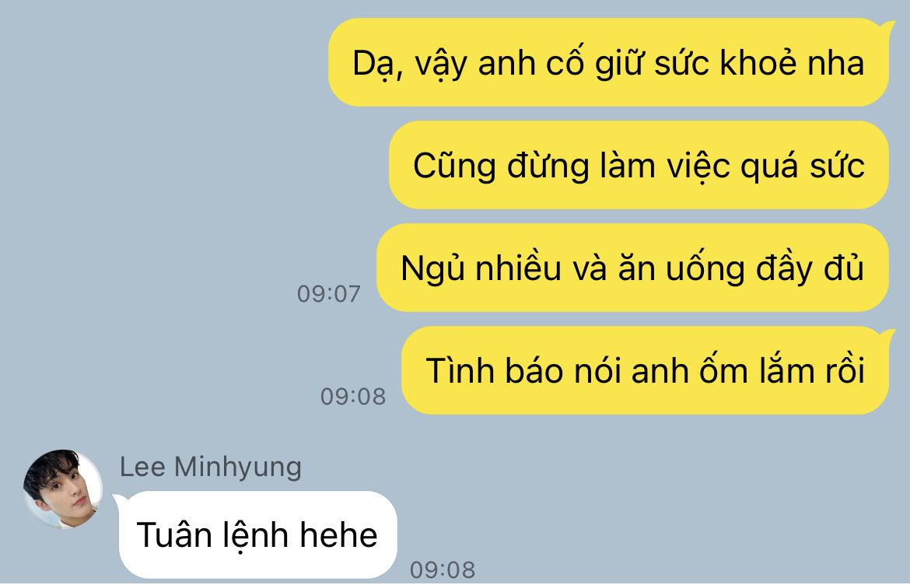
Task: Click the 09:08 timestamp beside the white reply
Action: point(443,570)
